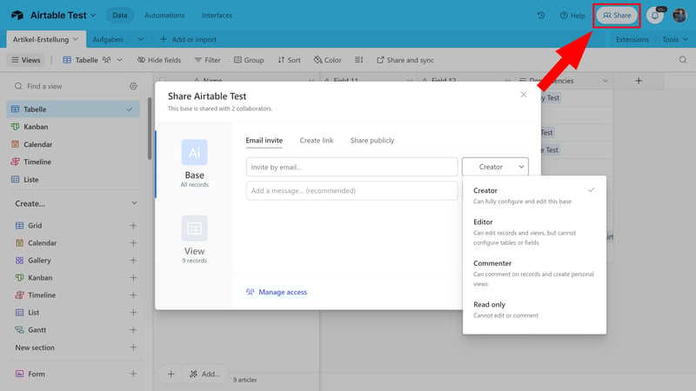This screenshot has height=391, width=696.
Task: Click Add or import
Action: coord(188,39)
